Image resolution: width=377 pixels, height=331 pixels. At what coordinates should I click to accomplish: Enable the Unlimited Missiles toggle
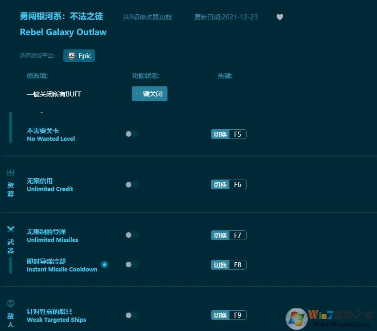click(x=131, y=235)
